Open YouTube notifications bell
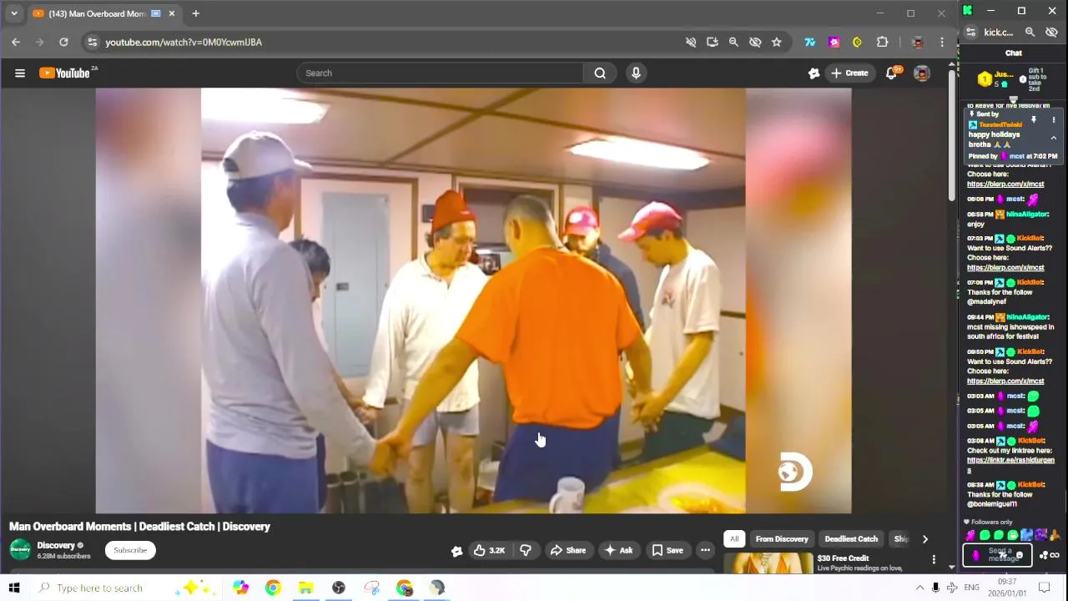The width and height of the screenshot is (1068, 601). (891, 73)
